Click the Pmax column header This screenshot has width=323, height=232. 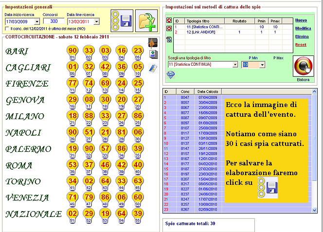pos(275,21)
